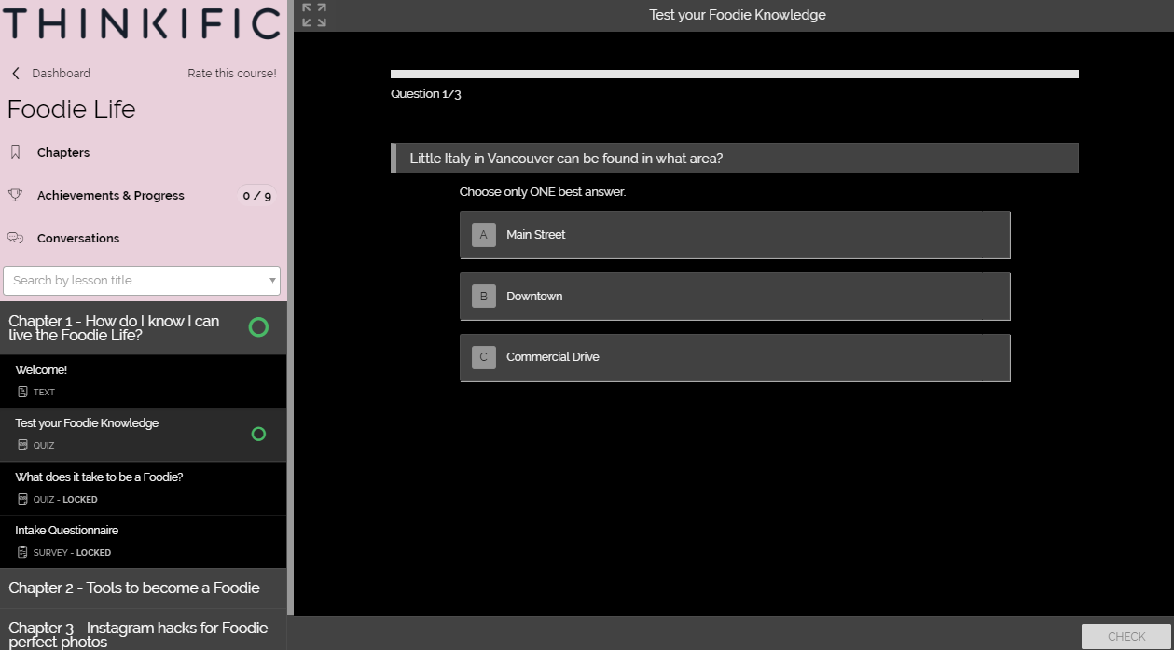Choose answer C, Commercial Drive

coord(735,358)
